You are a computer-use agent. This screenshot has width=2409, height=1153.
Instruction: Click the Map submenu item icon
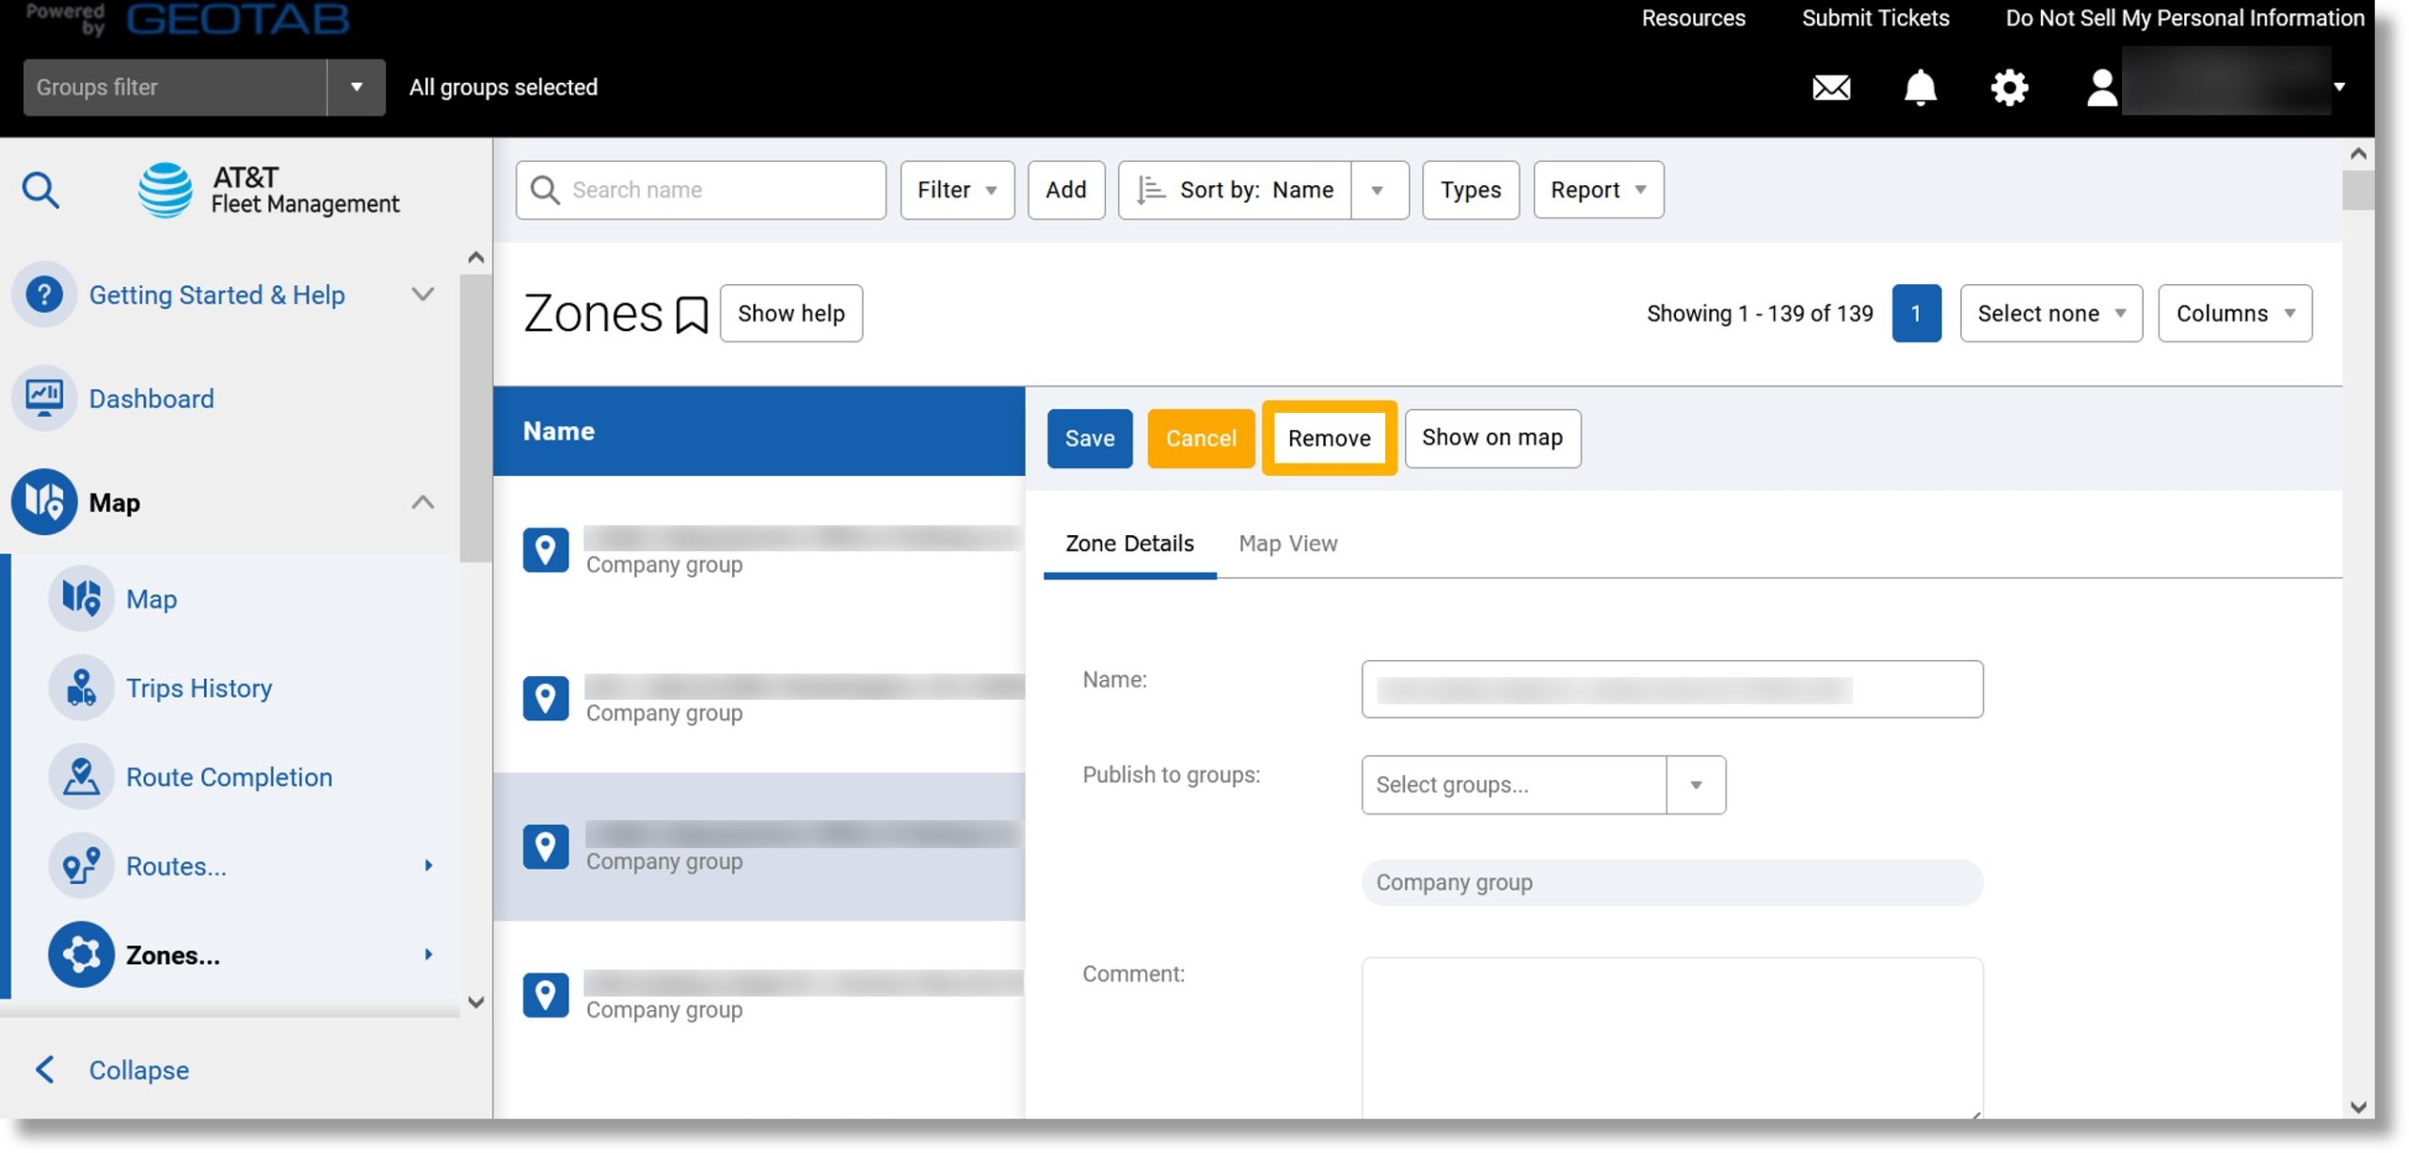pyautogui.click(x=82, y=598)
